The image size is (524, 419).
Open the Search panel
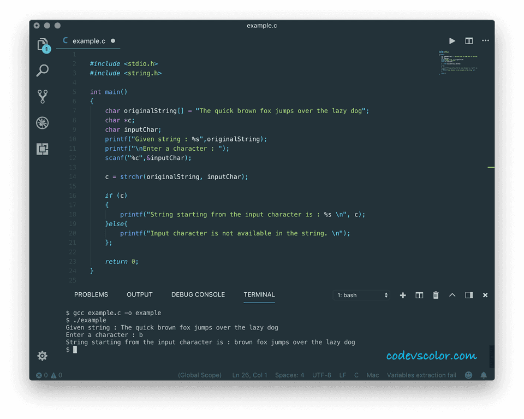[43, 70]
